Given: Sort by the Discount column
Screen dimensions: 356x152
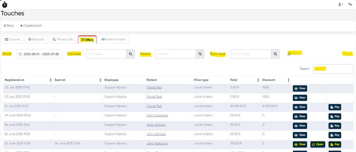Looking at the screenshot, I should click(288, 80).
